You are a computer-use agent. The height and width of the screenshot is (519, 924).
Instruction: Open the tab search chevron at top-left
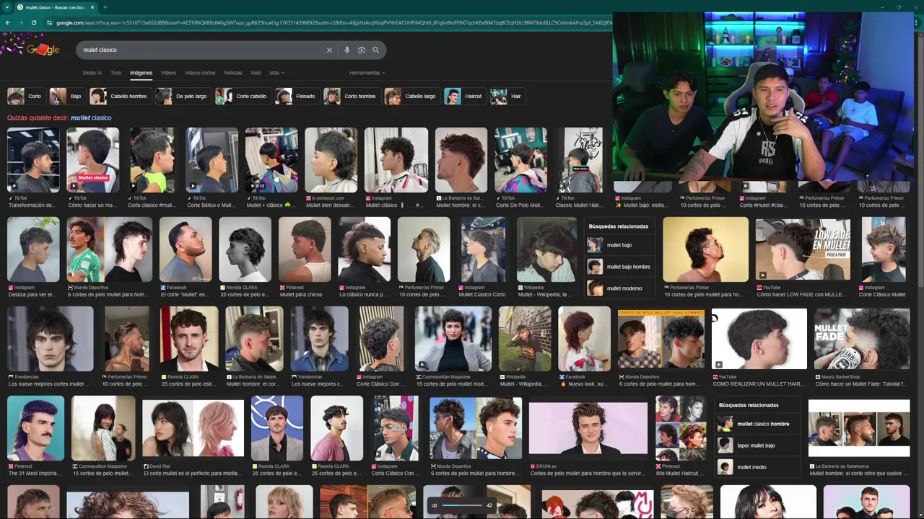tap(6, 7)
